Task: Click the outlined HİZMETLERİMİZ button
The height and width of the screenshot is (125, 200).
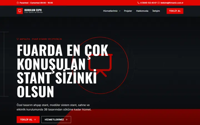Action: (x=56, y=120)
